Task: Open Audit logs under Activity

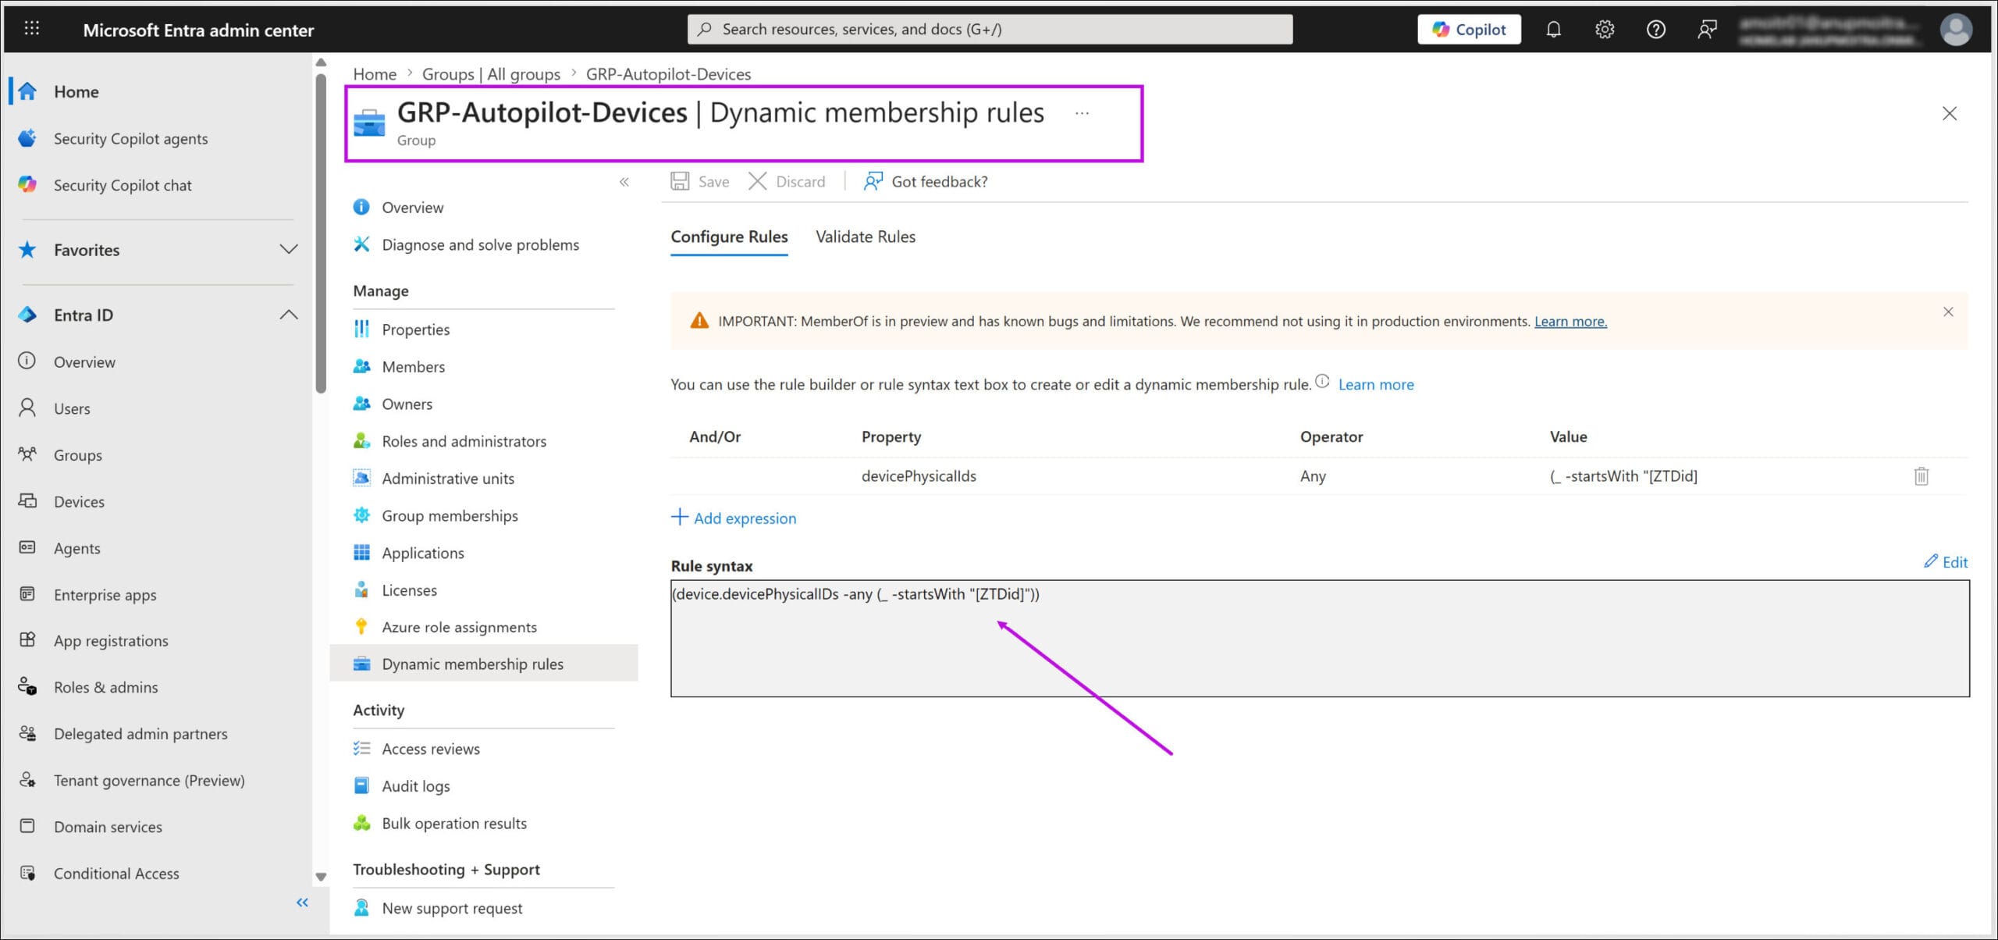Action: click(x=415, y=786)
